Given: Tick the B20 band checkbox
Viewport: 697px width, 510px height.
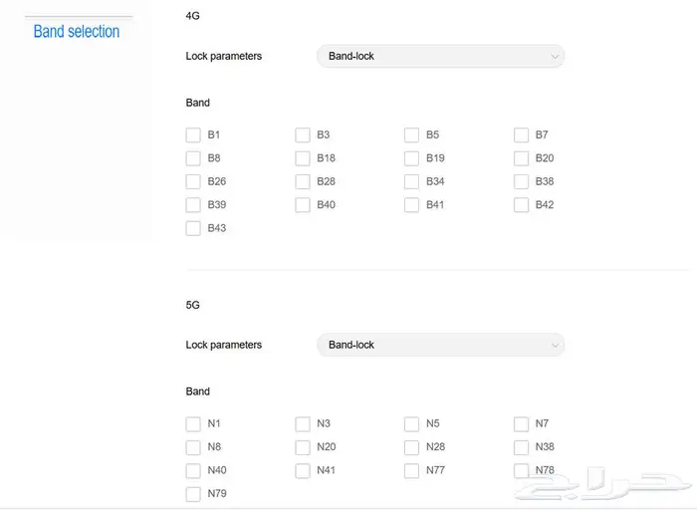Looking at the screenshot, I should [521, 158].
